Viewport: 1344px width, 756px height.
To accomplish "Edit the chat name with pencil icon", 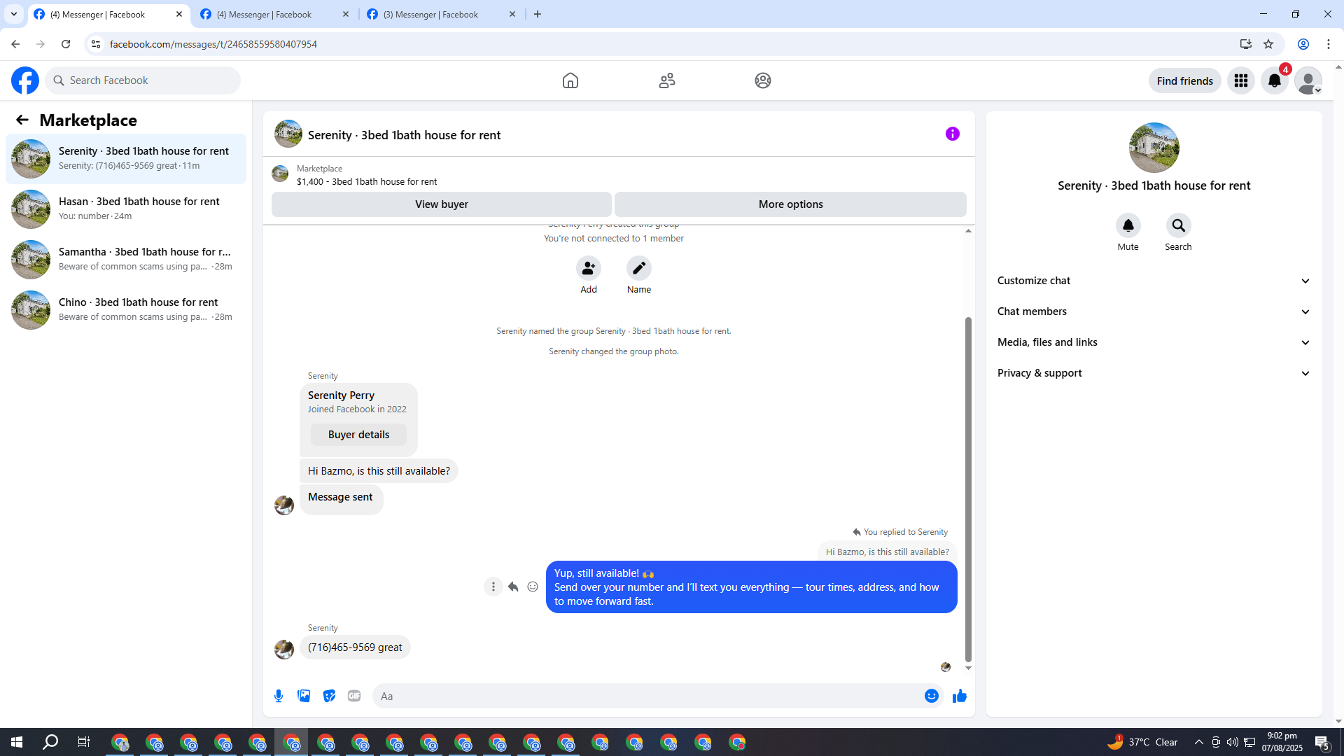I will point(639,268).
